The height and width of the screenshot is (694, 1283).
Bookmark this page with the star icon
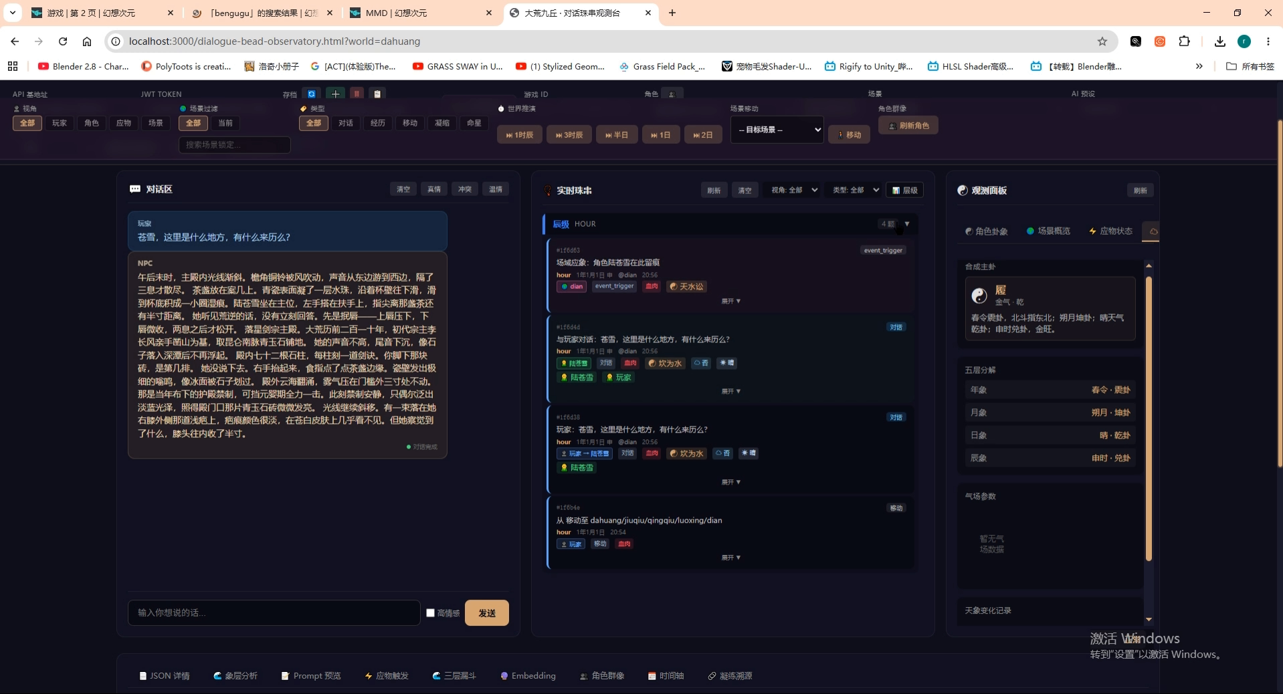click(1102, 41)
